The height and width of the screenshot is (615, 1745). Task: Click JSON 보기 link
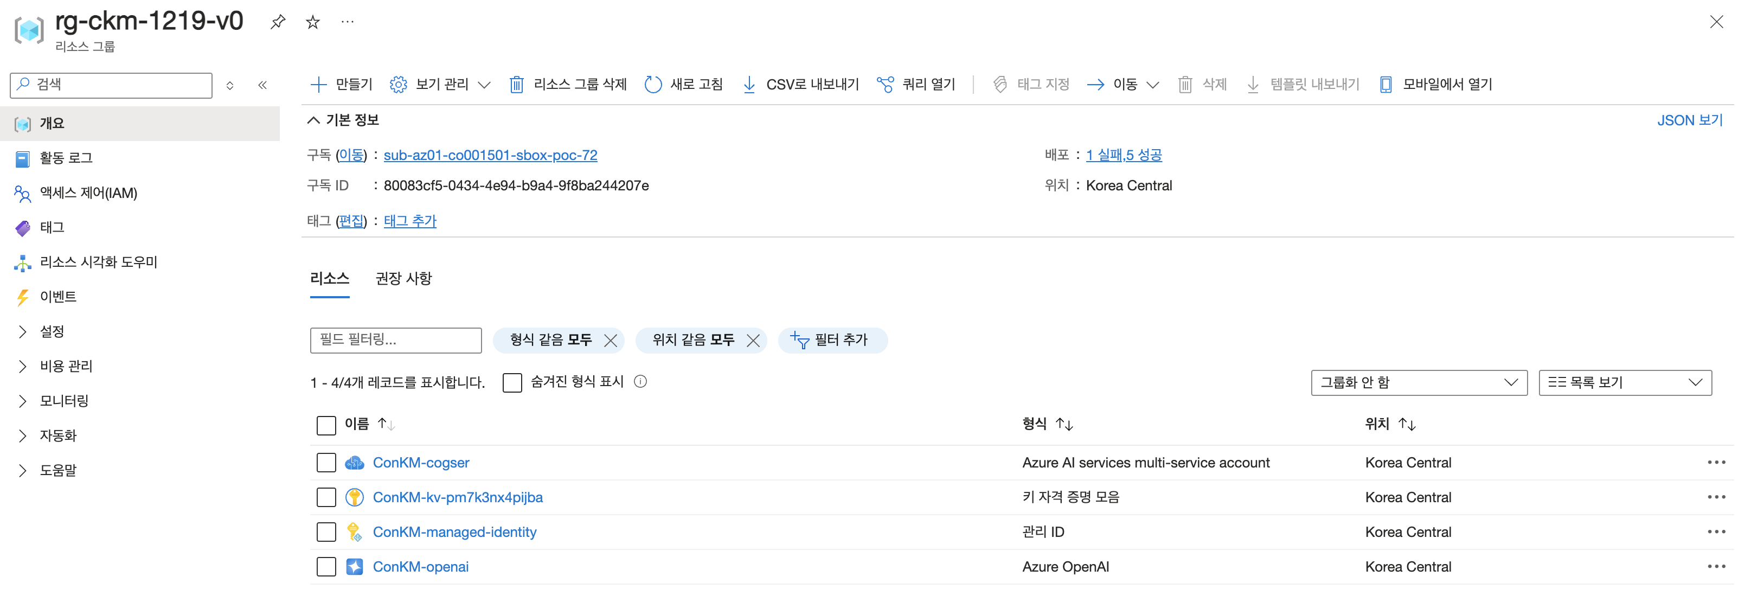1690,120
